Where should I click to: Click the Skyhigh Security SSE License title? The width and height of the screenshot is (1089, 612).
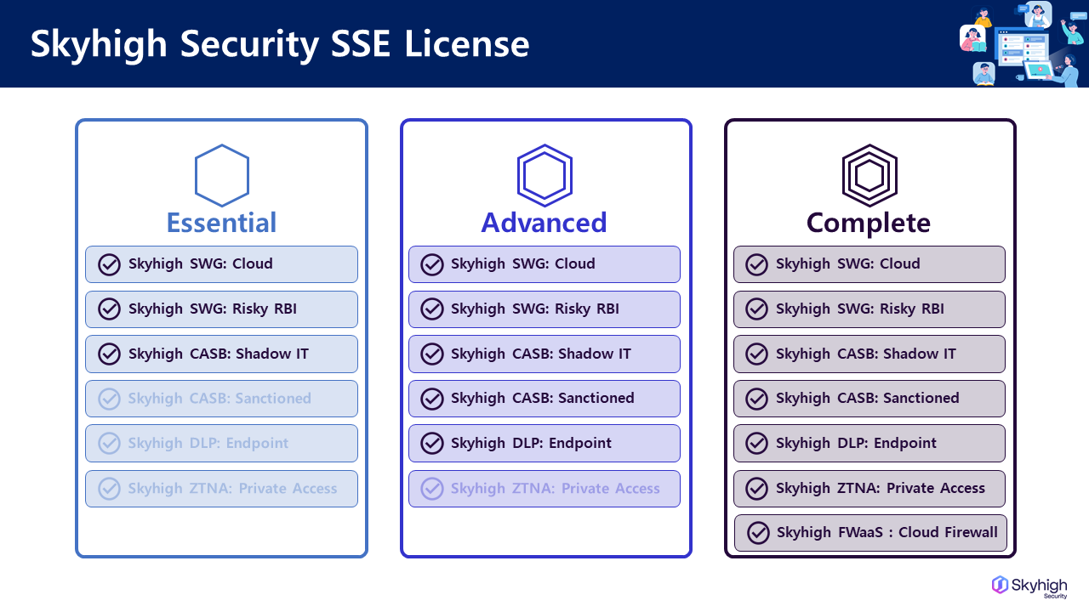click(280, 44)
